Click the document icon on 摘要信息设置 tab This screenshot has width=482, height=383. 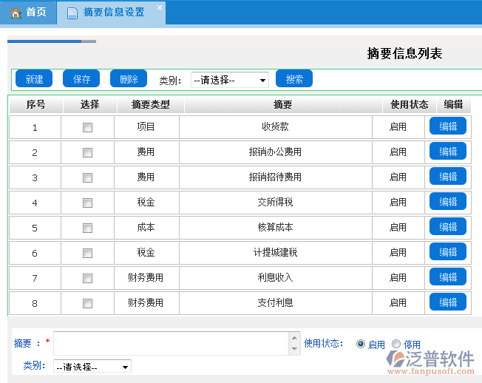(x=72, y=13)
